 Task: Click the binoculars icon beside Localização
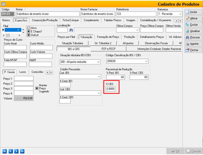click(x=71, y=30)
